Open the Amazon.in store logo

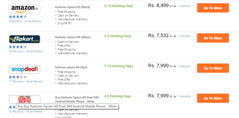pos(24,9)
